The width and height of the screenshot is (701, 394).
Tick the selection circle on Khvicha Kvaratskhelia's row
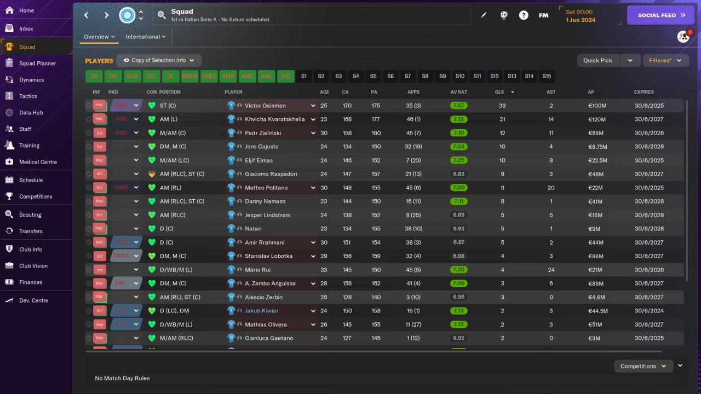[89, 119]
